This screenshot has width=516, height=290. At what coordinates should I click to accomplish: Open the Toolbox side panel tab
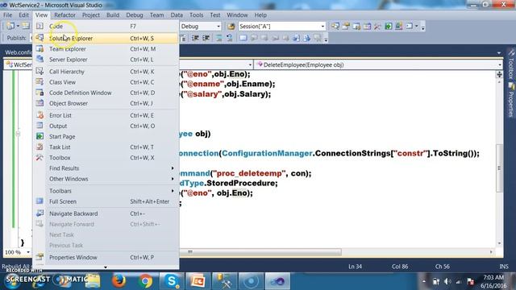tap(511, 65)
